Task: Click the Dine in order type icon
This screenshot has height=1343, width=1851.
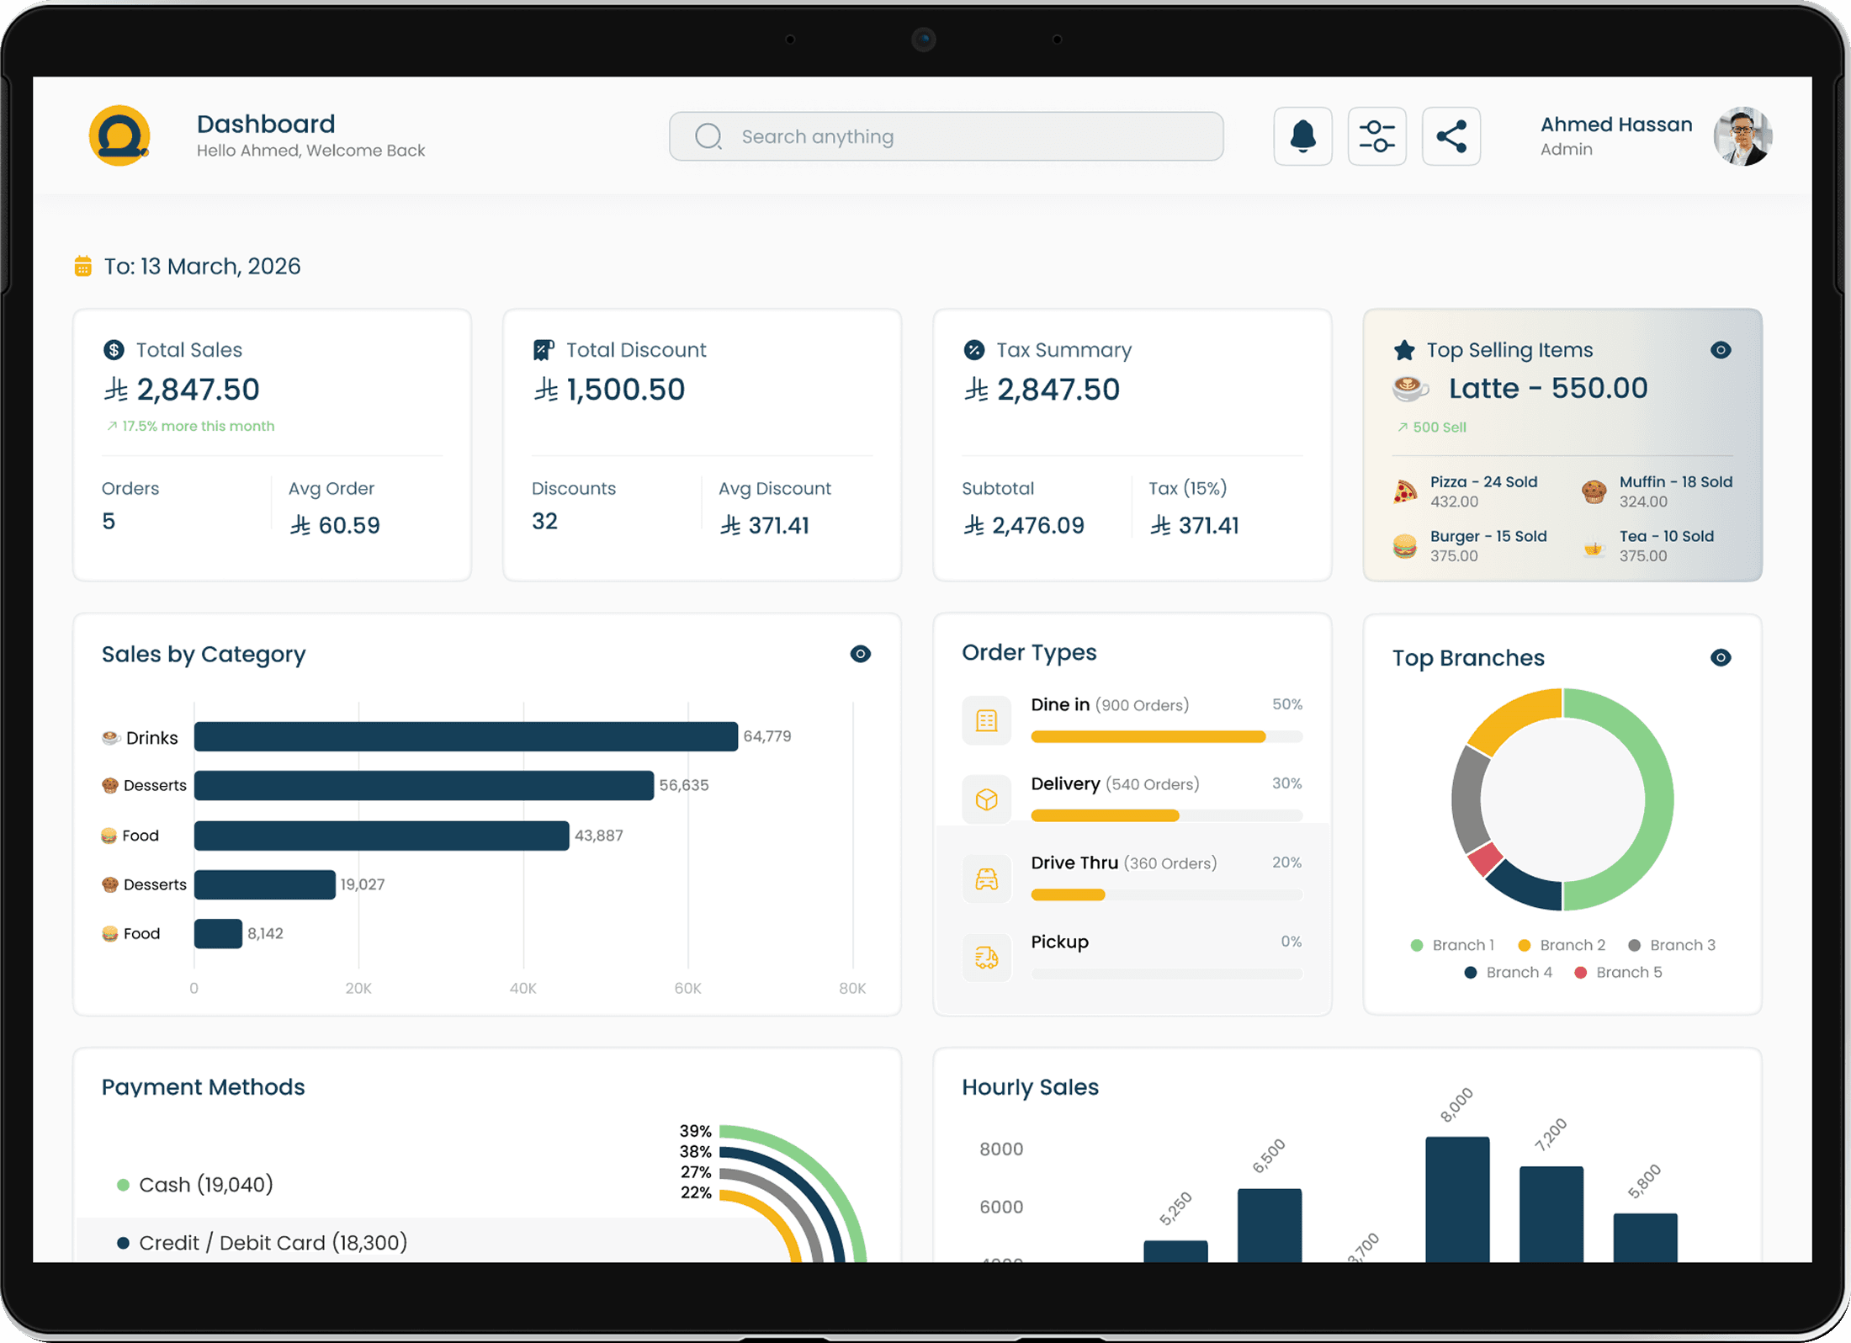Action: 986,720
